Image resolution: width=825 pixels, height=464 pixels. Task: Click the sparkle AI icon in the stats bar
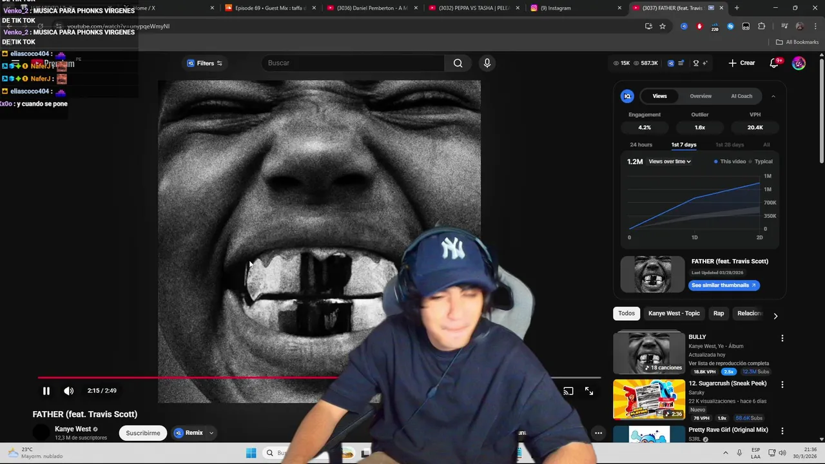(705, 63)
